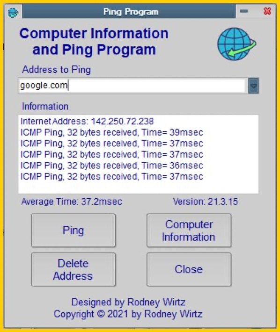Start a ping with the Ping button
Image resolution: width=280 pixels, height=332 pixels.
(74, 231)
